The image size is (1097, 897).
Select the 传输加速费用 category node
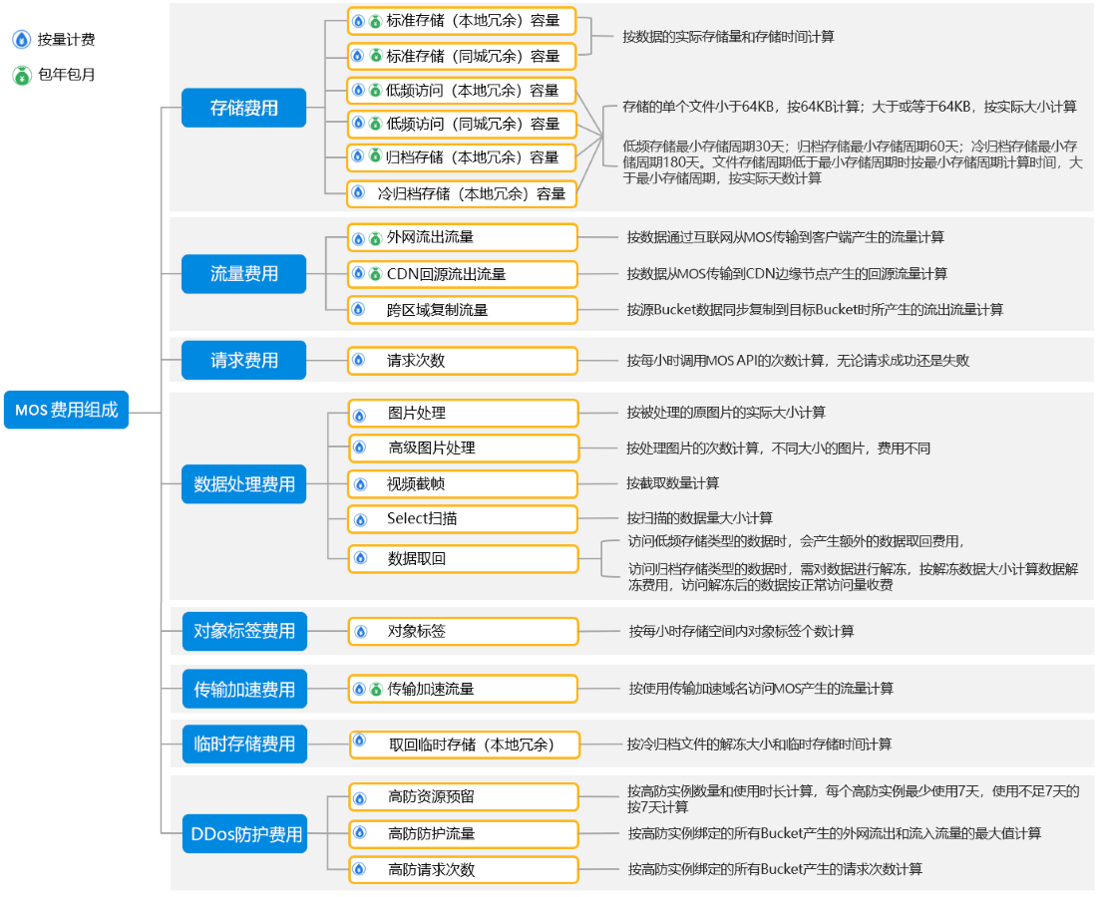pyautogui.click(x=244, y=690)
